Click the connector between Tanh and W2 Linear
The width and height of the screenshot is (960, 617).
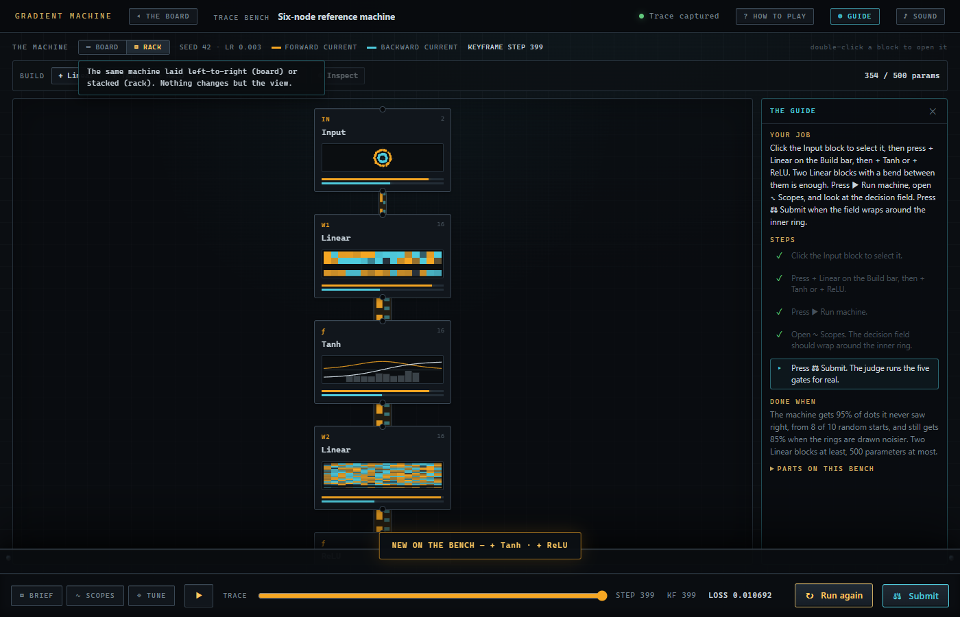pos(383,415)
